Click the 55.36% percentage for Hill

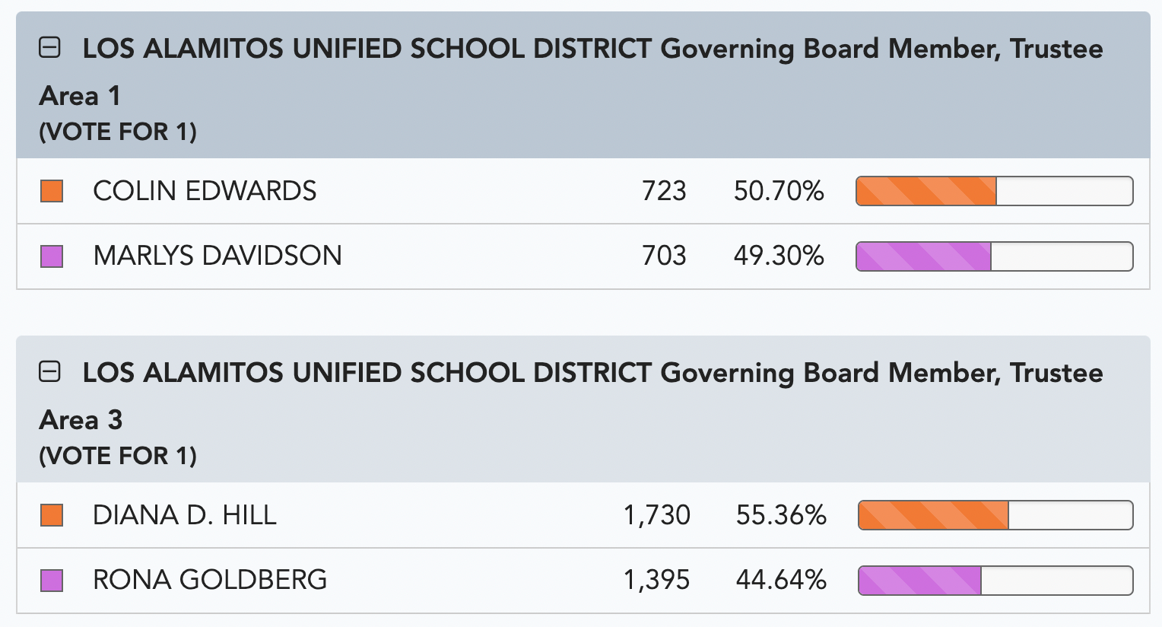pos(781,515)
